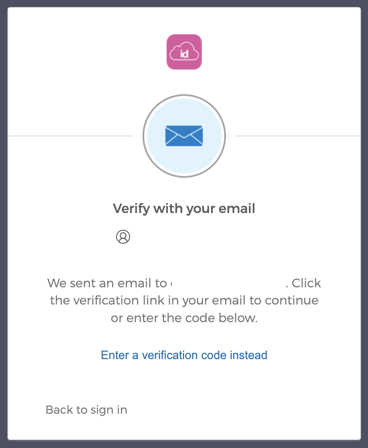The image size is (368, 448).
Task: Select the user avatar icon
Action: pyautogui.click(x=123, y=237)
